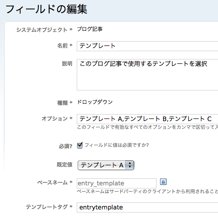Click the フィールドの編集 page heading
This screenshot has height=216, width=218.
(x=46, y=9)
